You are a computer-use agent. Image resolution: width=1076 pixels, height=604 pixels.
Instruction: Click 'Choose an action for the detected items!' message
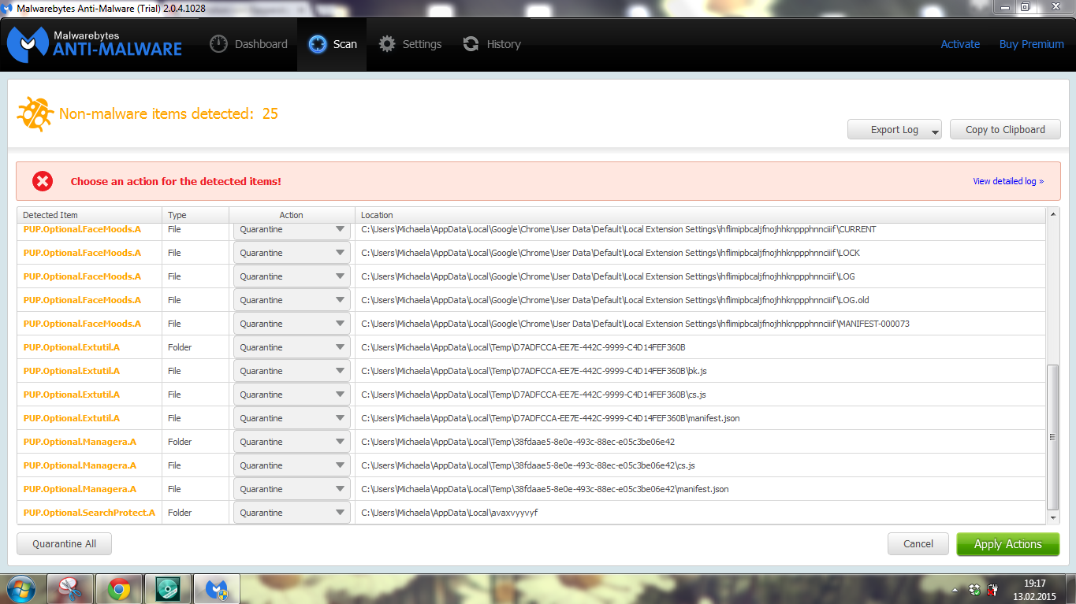[x=176, y=181]
